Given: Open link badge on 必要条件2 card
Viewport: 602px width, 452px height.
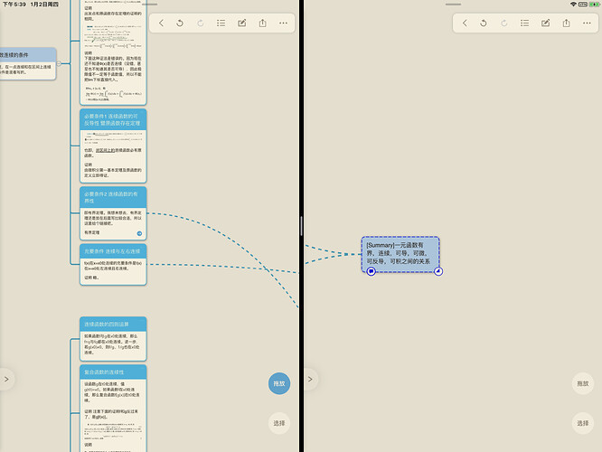Looking at the screenshot, I should (x=139, y=233).
